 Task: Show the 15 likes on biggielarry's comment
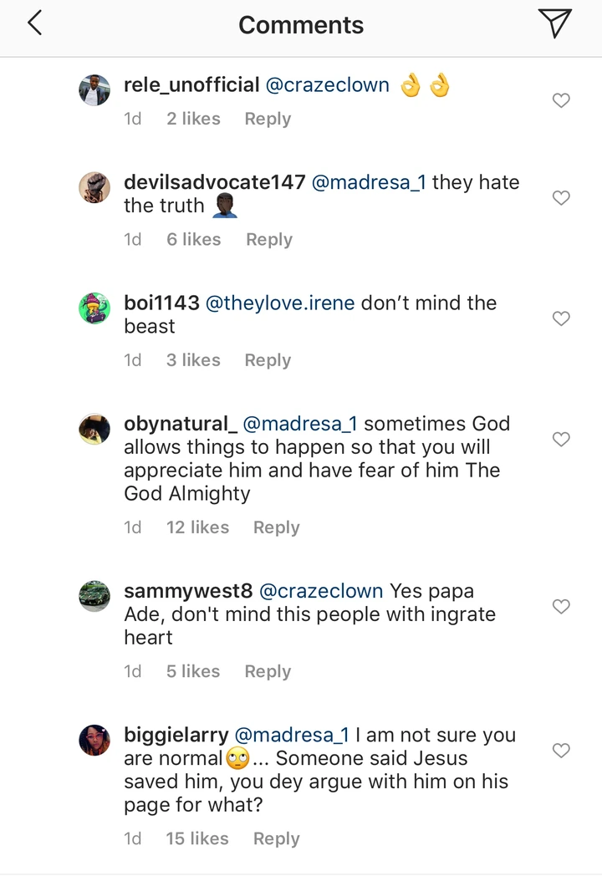(197, 838)
